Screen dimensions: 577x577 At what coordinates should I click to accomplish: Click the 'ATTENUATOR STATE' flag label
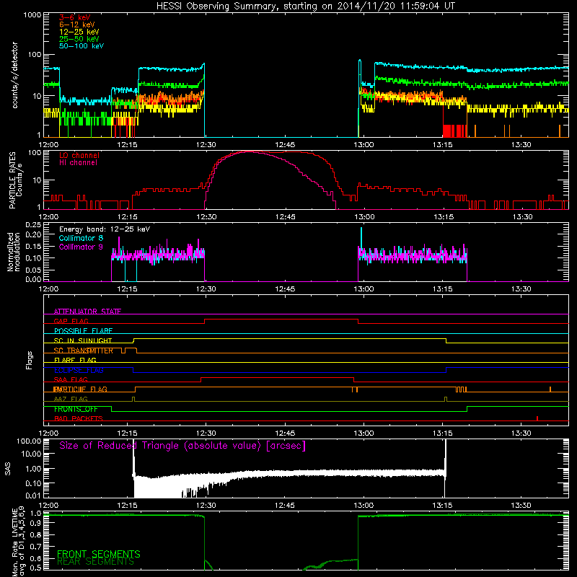click(87, 312)
